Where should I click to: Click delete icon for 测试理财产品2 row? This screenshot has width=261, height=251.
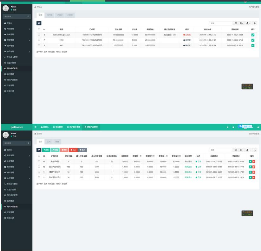(x=254, y=178)
